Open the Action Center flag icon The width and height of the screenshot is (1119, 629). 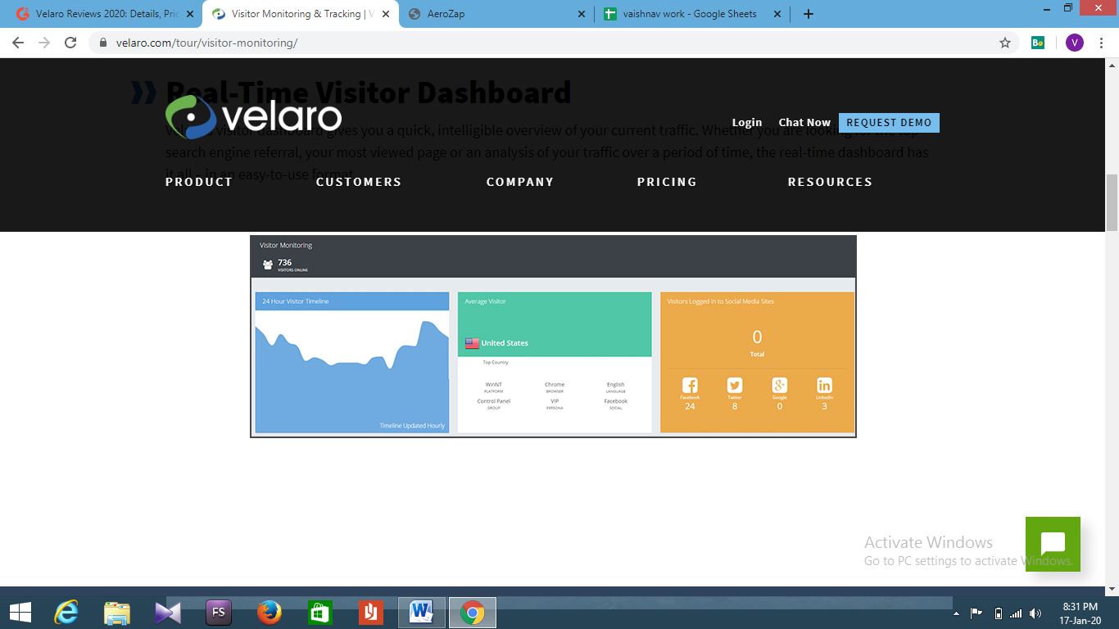[976, 613]
